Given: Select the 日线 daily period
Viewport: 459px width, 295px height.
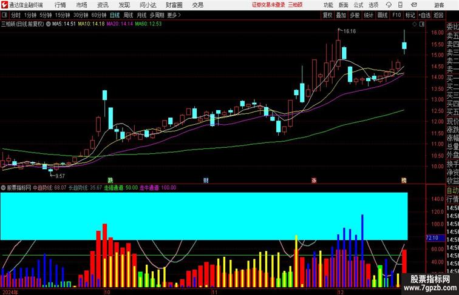Looking at the screenshot, I should pos(115,15).
